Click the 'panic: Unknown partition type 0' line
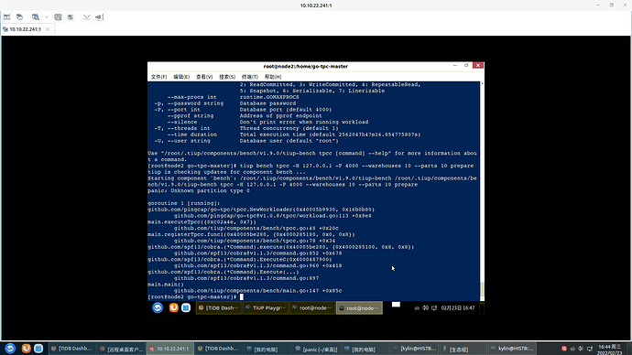This screenshot has height=355, width=632. coord(199,191)
